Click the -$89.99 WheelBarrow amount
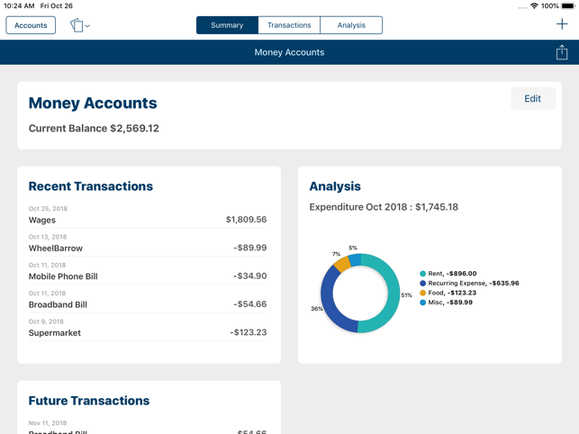 click(x=250, y=248)
